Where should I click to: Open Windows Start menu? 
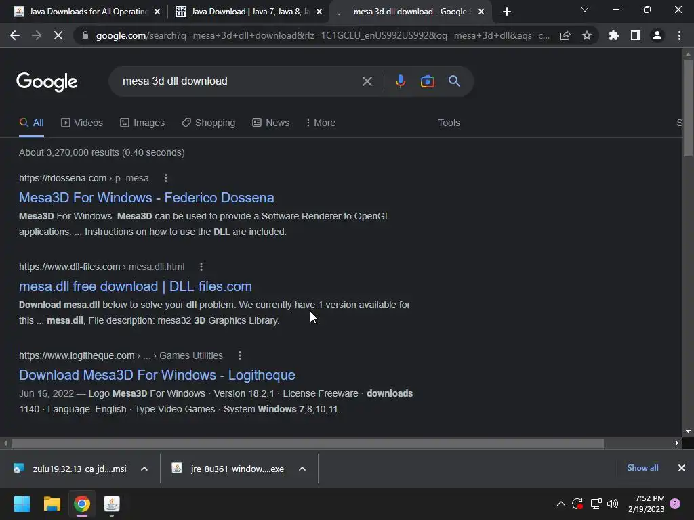(22, 504)
